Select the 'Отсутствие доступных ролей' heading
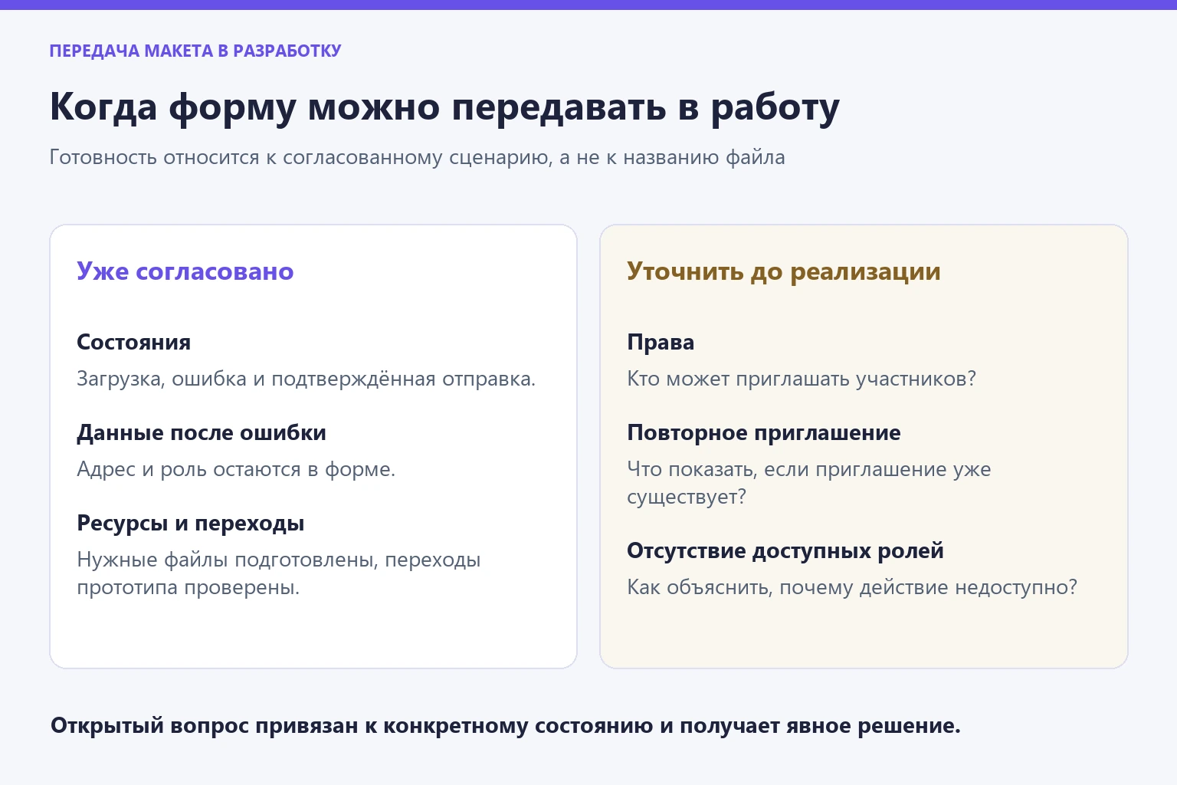The width and height of the screenshot is (1177, 785). coord(785,550)
